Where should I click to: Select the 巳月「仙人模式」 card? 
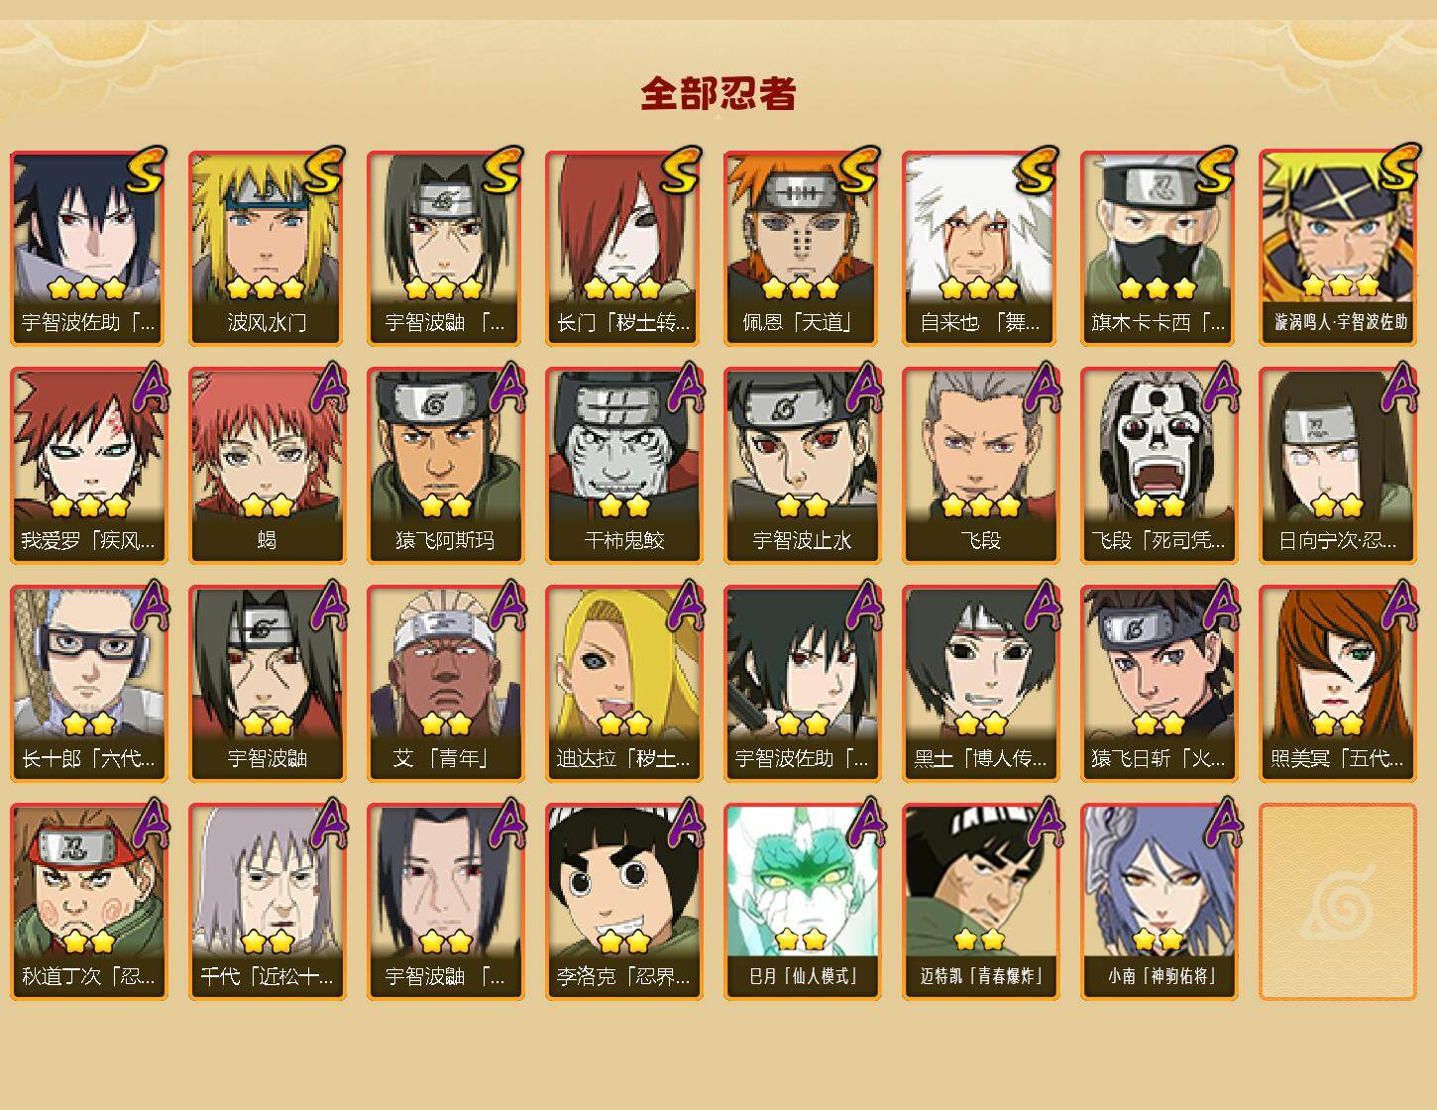coord(802,902)
